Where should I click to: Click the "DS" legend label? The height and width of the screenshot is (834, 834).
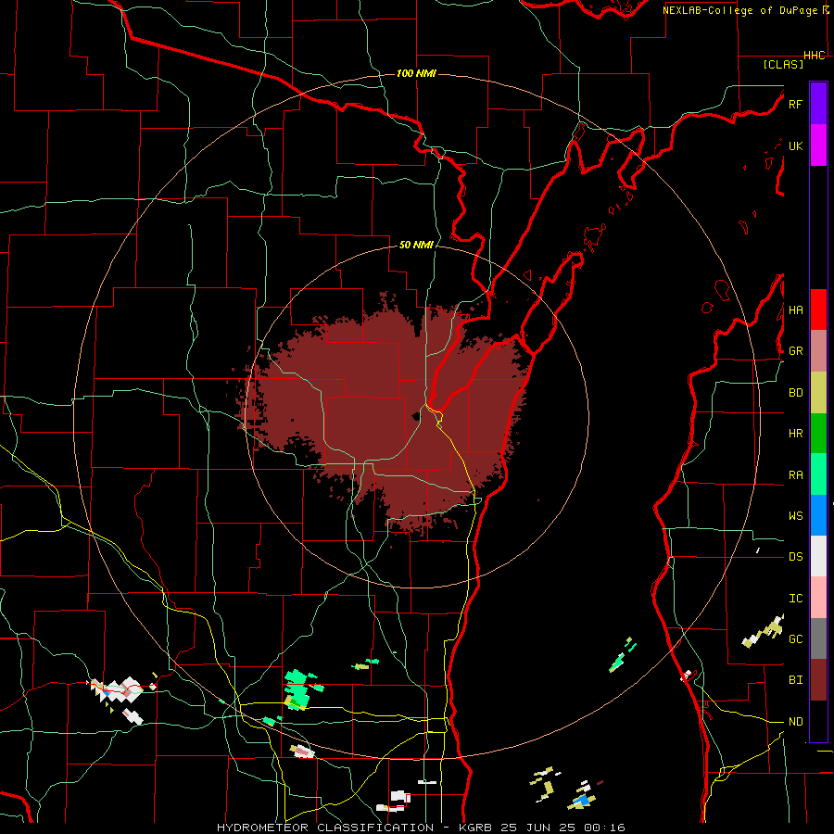(x=795, y=557)
